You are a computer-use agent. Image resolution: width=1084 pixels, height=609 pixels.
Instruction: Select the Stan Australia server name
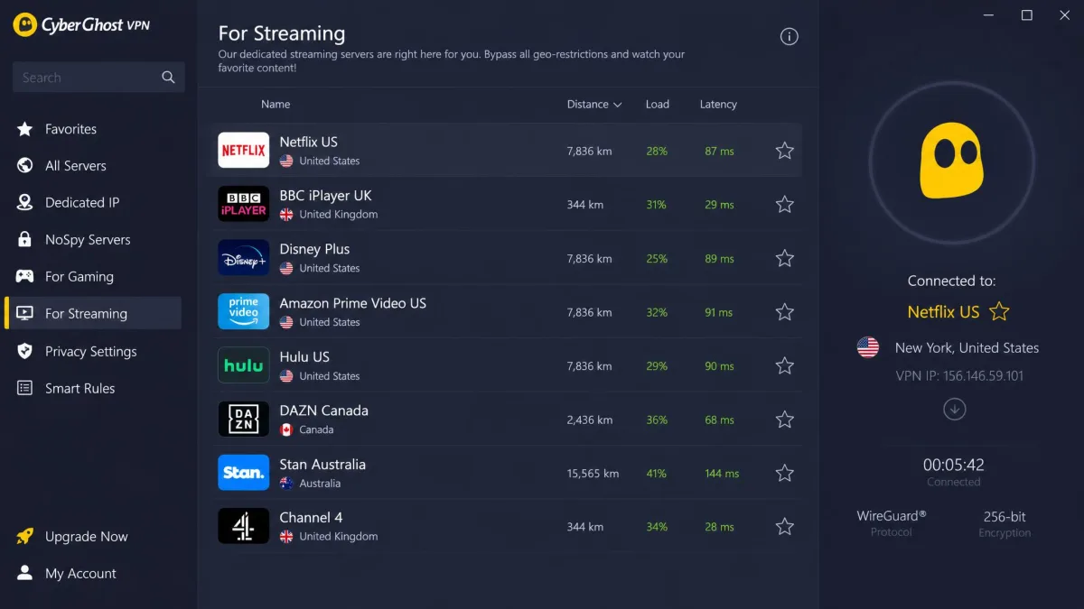(322, 465)
